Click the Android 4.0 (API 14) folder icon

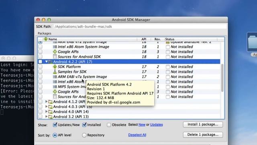pos(51,112)
